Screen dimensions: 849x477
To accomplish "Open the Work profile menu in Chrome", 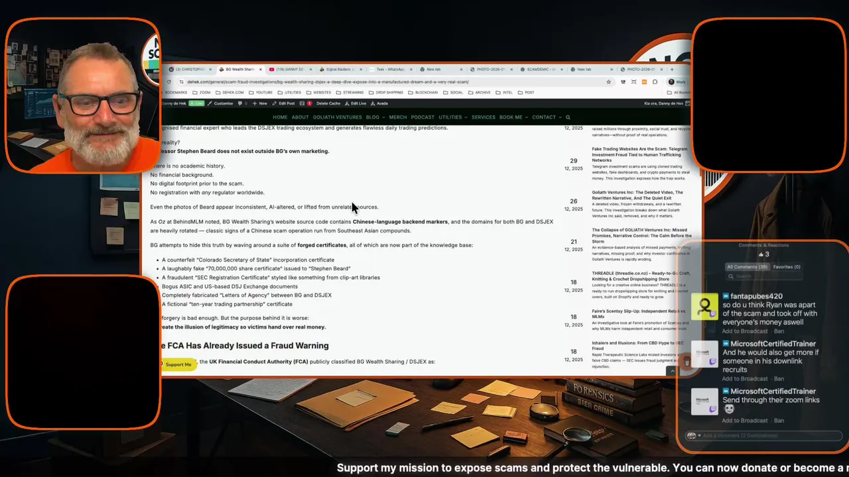I will pyautogui.click(x=677, y=82).
